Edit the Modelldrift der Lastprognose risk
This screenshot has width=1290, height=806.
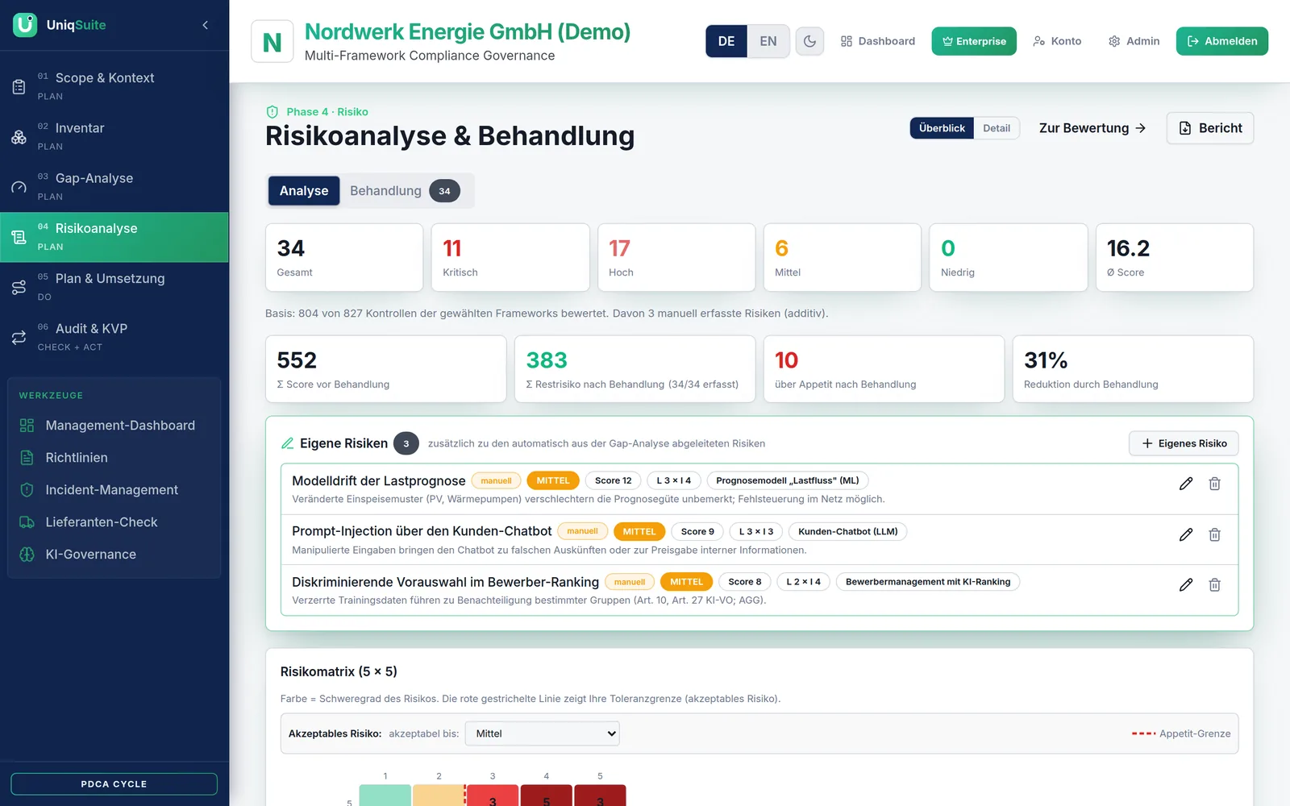coord(1186,484)
